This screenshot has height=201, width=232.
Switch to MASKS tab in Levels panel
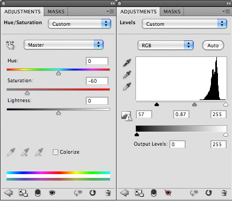point(172,12)
